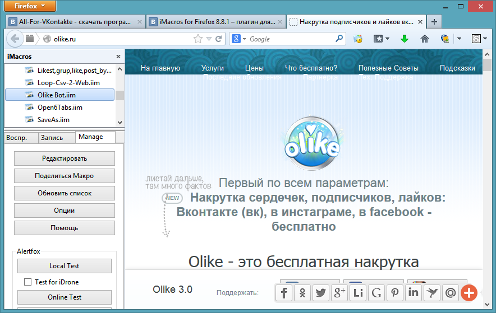Screen dimensions: 496x313
Task: Bookmark this page with the star icon
Action: (x=198, y=39)
